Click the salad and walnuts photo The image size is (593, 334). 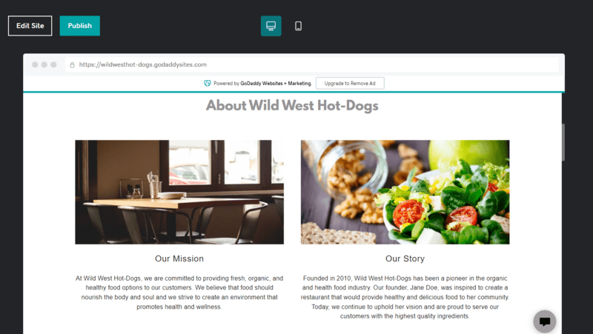(405, 192)
